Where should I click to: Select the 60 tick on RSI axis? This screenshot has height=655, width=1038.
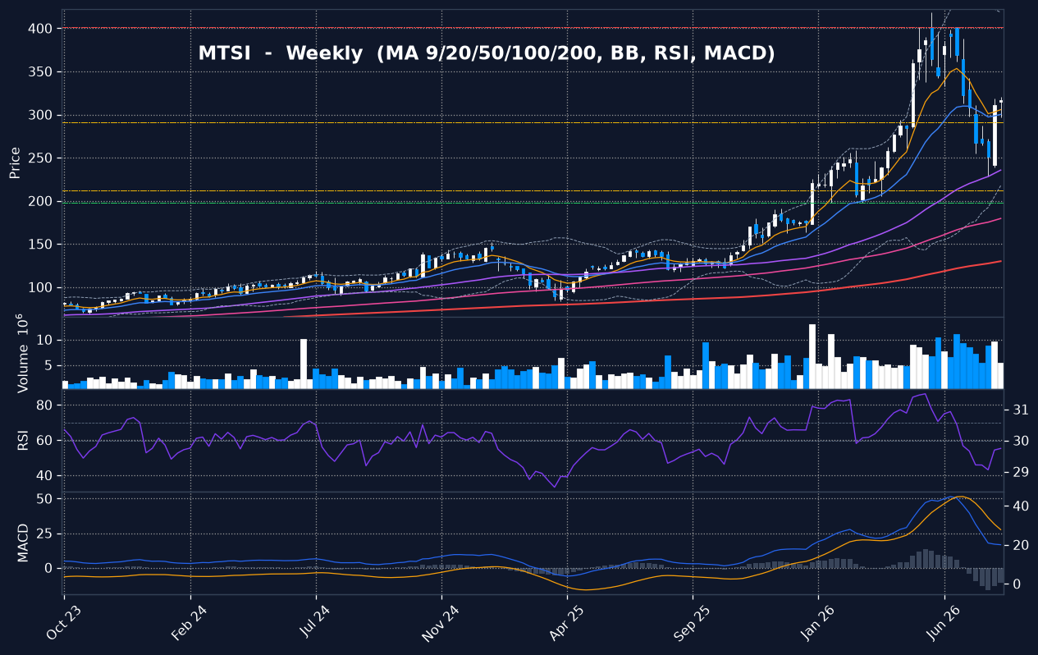coord(45,441)
